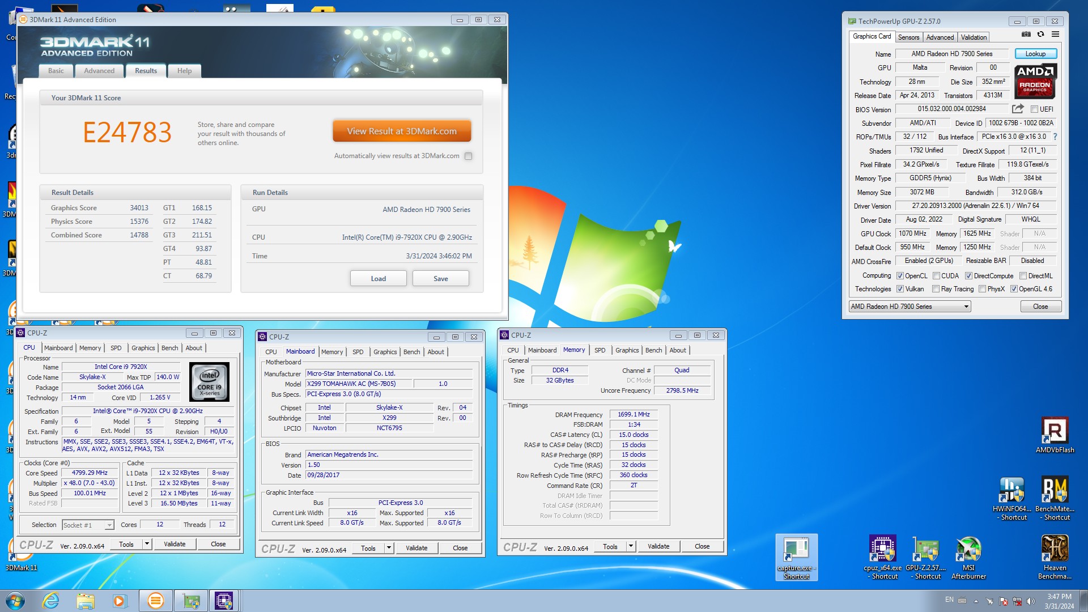The height and width of the screenshot is (612, 1088).
Task: Open the HWiNFO64 shortcut desktop icon
Action: pyautogui.click(x=1012, y=498)
